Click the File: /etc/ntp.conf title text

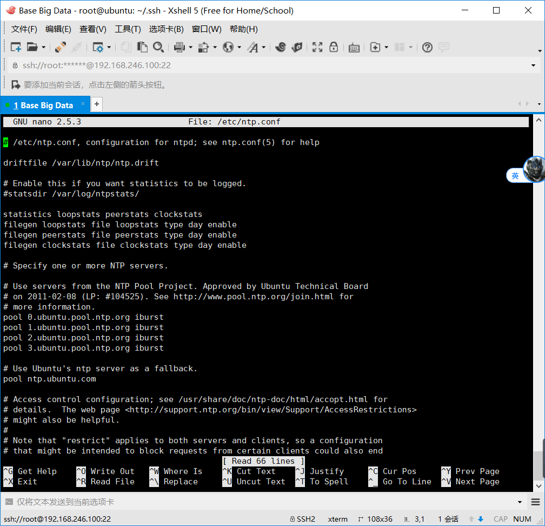(234, 122)
